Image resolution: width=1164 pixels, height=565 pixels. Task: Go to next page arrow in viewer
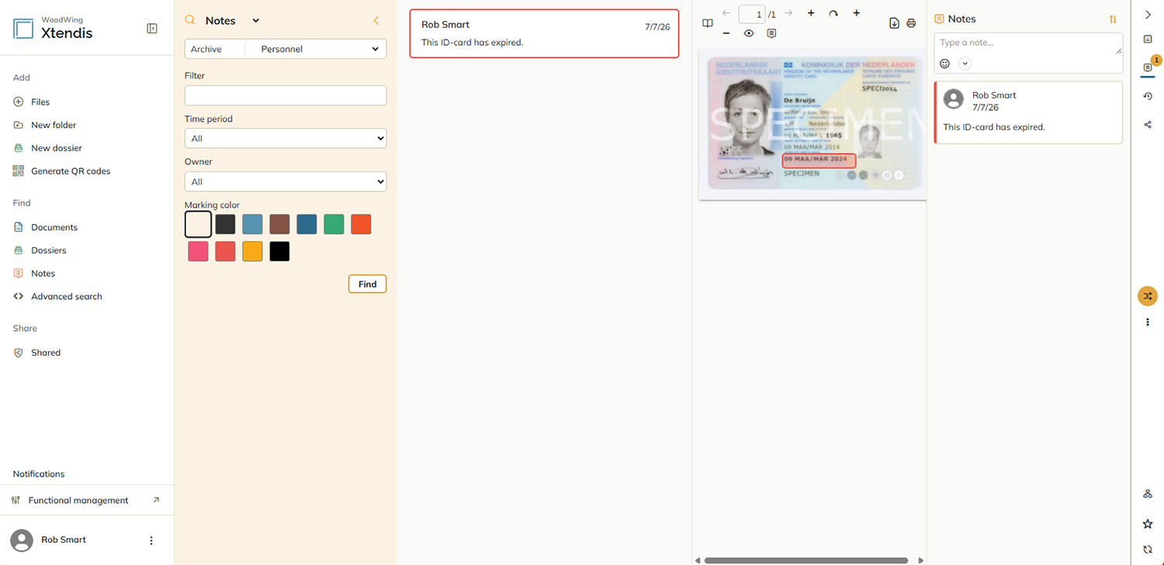(788, 13)
